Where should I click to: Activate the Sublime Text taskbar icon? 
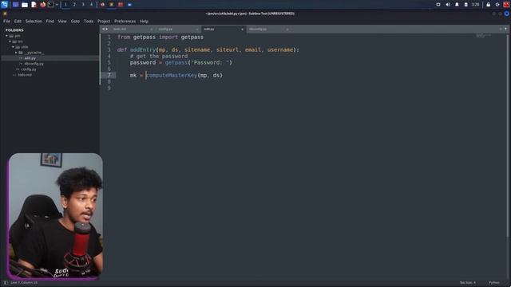click(x=112, y=5)
